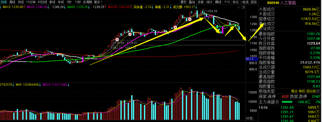The image size is (322, 122).
Task: Click the 板指类型 row label
Action: [267, 91]
